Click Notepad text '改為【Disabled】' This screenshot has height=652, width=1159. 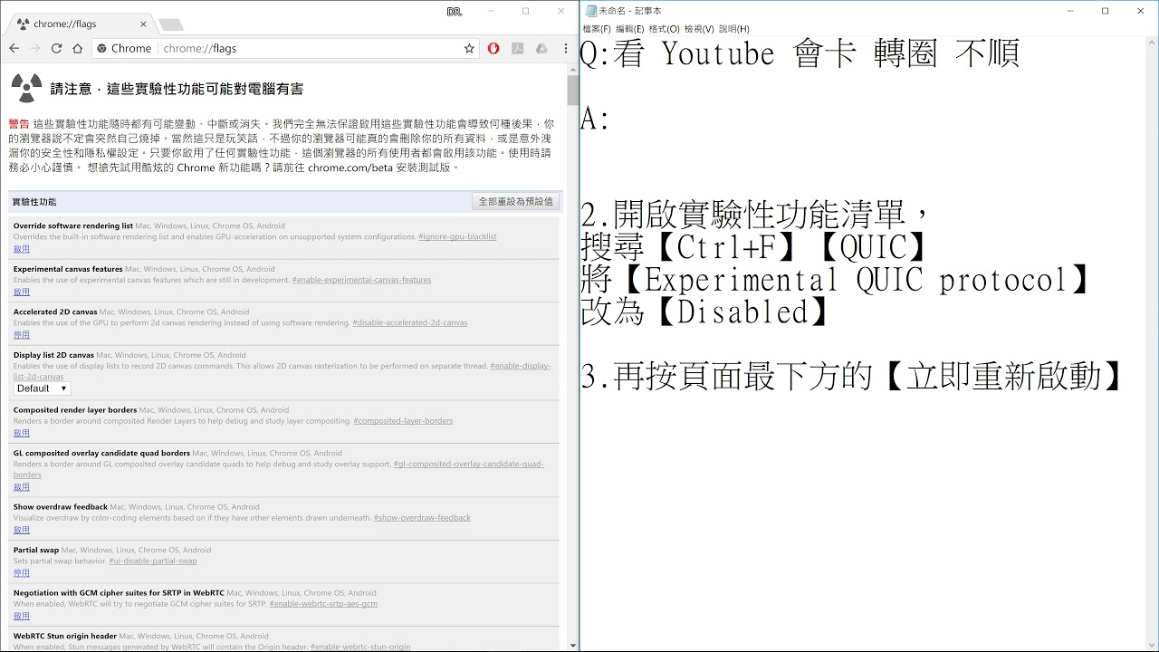pos(706,312)
